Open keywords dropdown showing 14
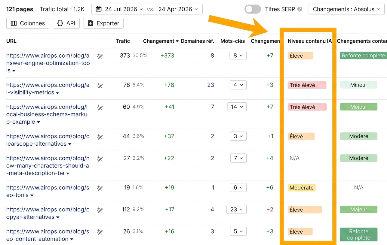The image size is (387, 245). tap(237, 107)
